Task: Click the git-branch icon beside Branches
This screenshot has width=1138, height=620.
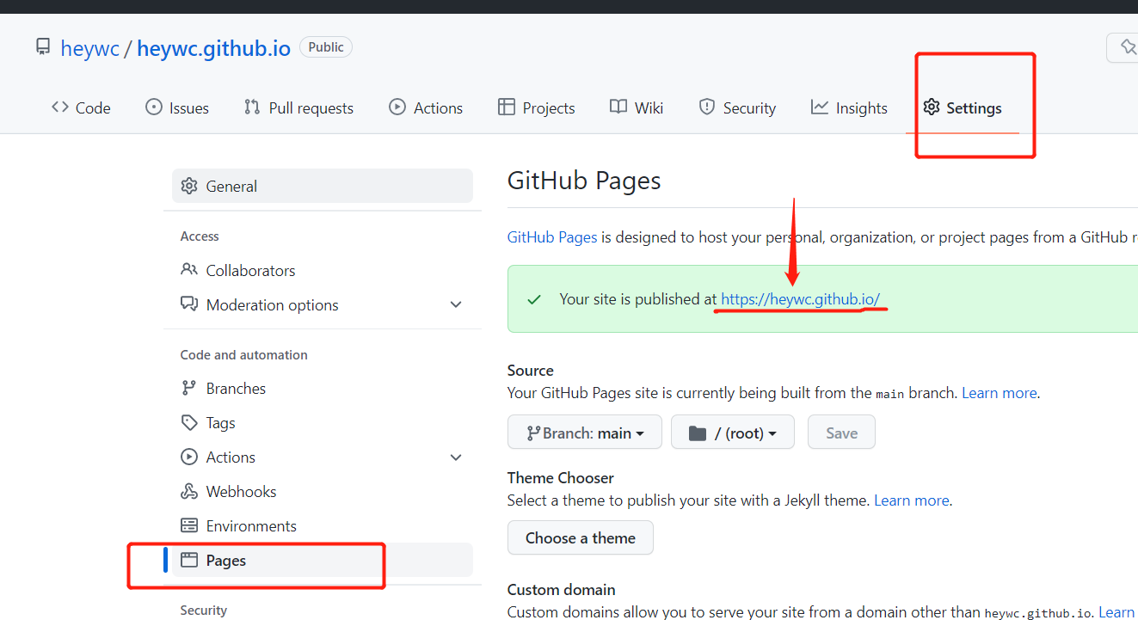Action: pyautogui.click(x=188, y=388)
